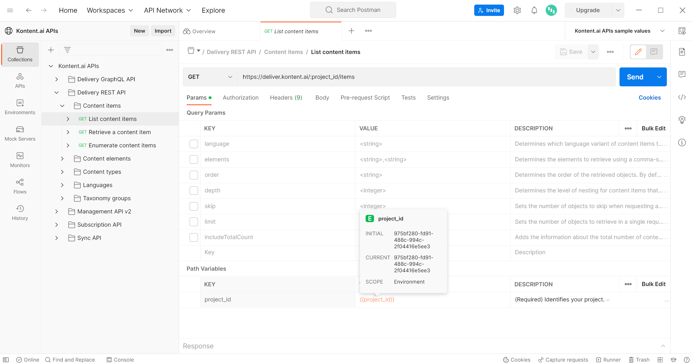Image resolution: width=692 pixels, height=364 pixels.
Task: Open the code snippet panel
Action: pyautogui.click(x=682, y=97)
